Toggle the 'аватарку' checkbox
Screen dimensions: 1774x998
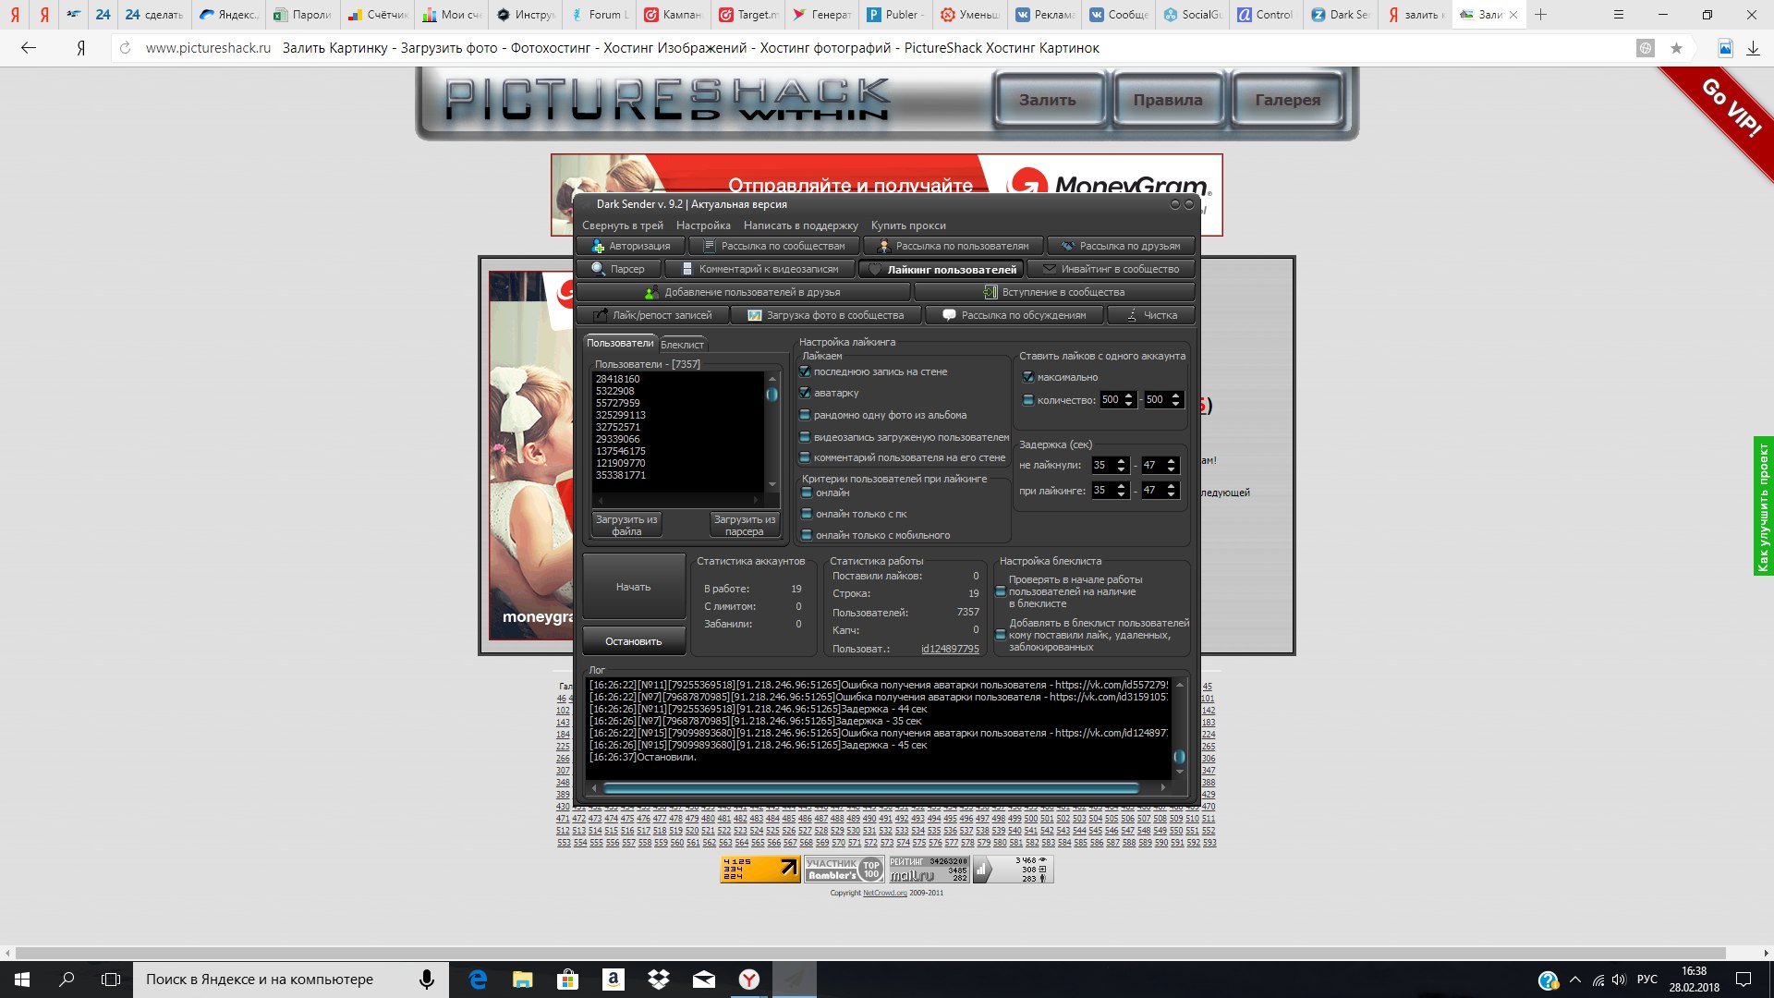(805, 393)
